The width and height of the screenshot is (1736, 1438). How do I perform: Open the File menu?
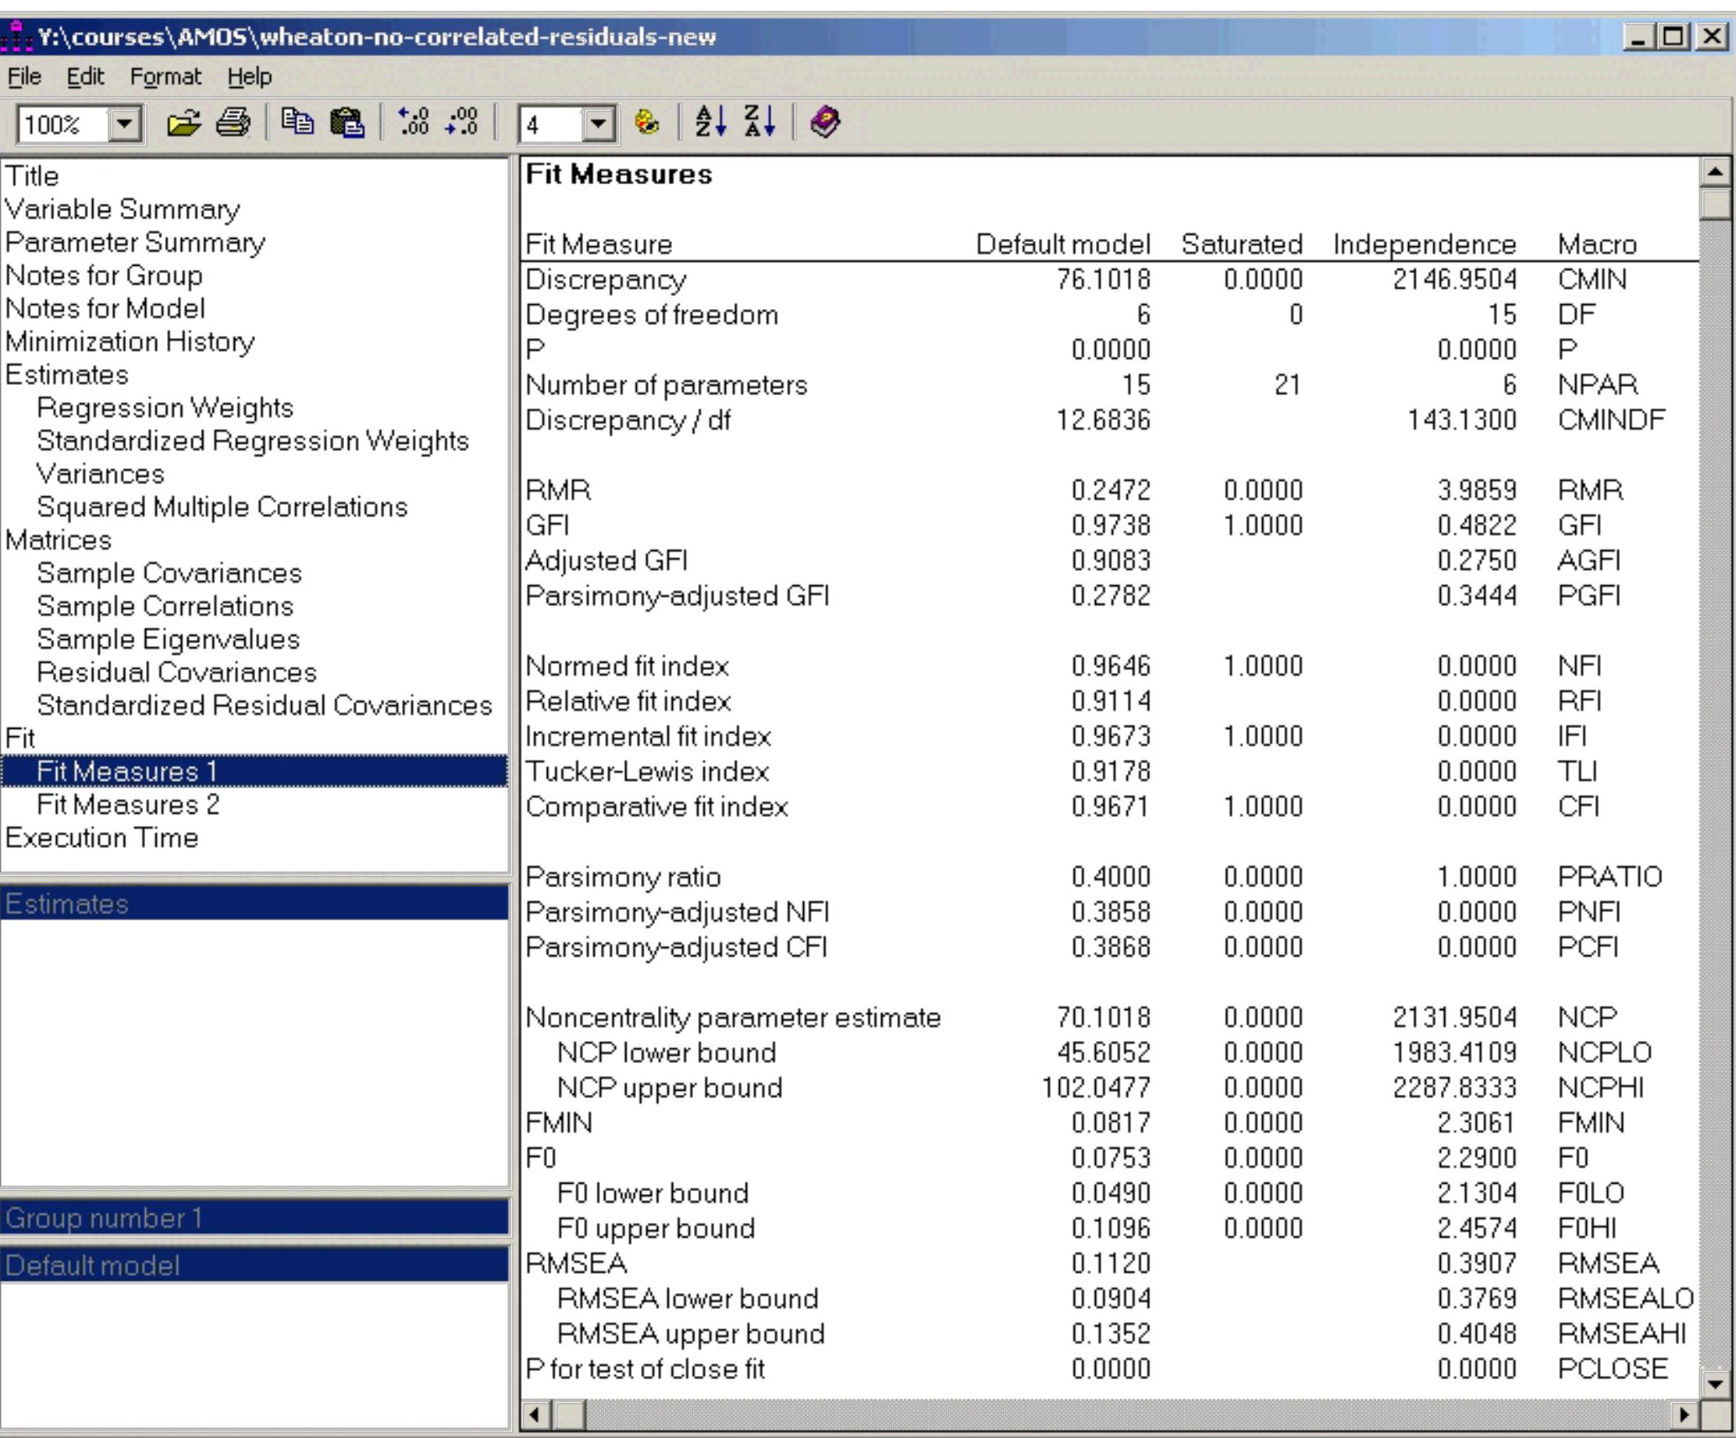24,77
